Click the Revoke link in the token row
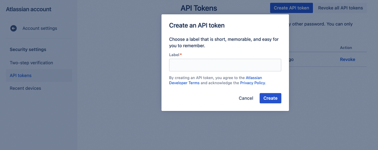Screen dimensions: 378x150 [347, 59]
